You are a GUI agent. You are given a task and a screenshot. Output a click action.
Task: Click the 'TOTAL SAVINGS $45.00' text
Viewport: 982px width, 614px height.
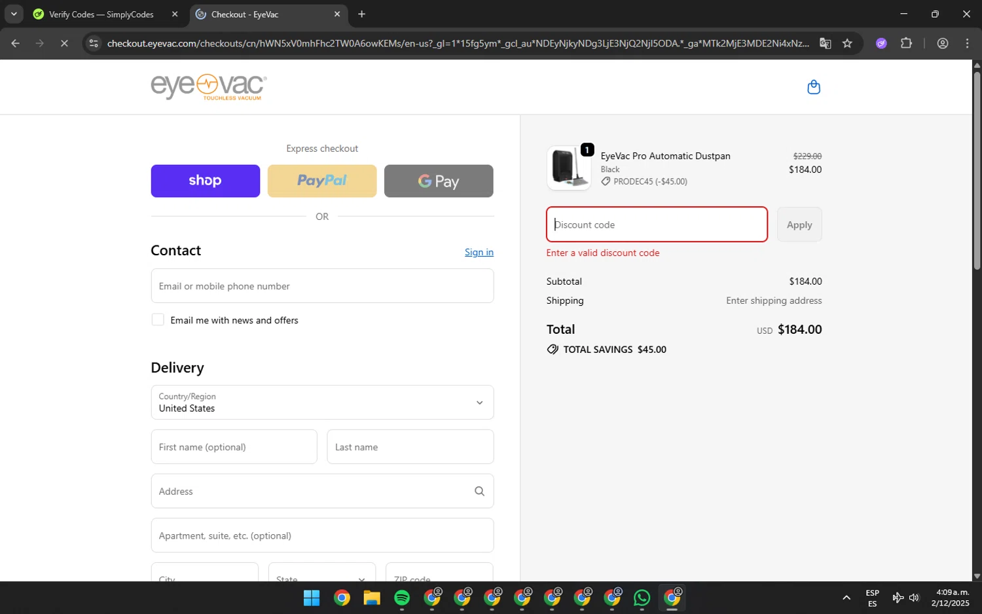coord(615,350)
